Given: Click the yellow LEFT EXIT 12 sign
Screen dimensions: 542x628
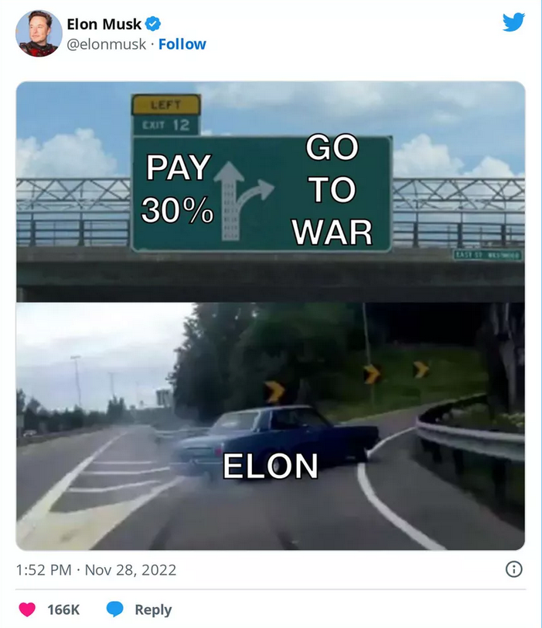Looking at the screenshot, I should [166, 115].
